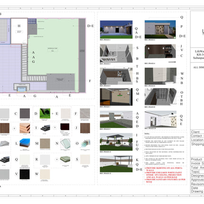The width and height of the screenshot is (204, 204).
Task: Select red note PROVIDE SKIRTING ON ALL PORTA WALLS
Action: click(164, 169)
